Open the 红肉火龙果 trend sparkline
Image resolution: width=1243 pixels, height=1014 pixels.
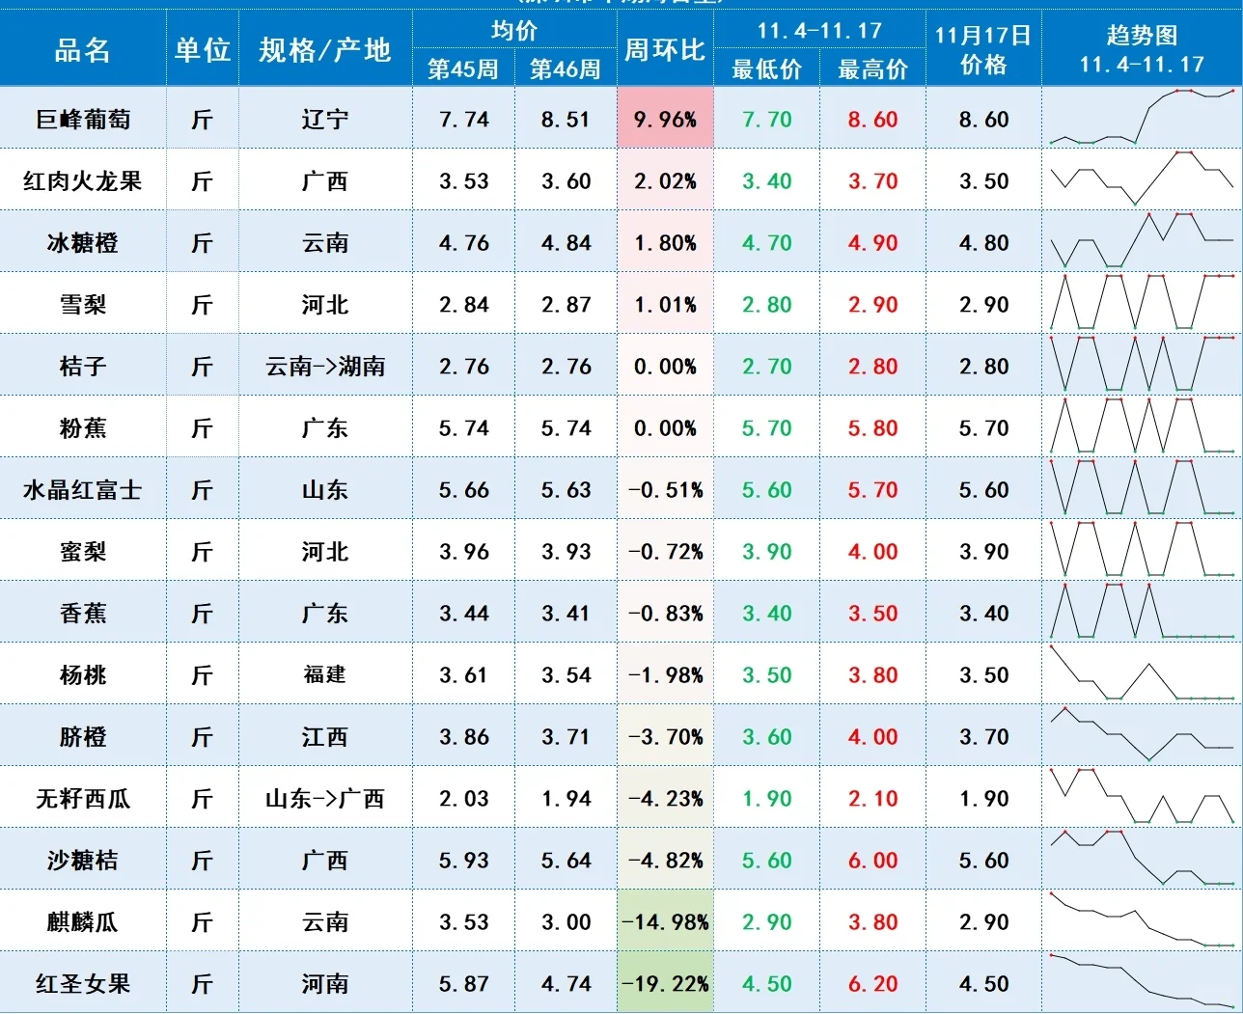click(x=1142, y=179)
